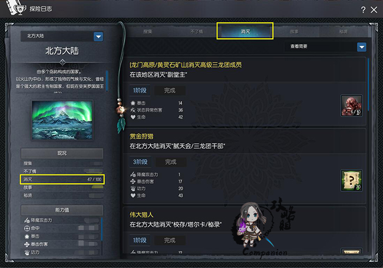Click the adventure log trophy icon
The height and width of the screenshot is (268, 383).
20,9
